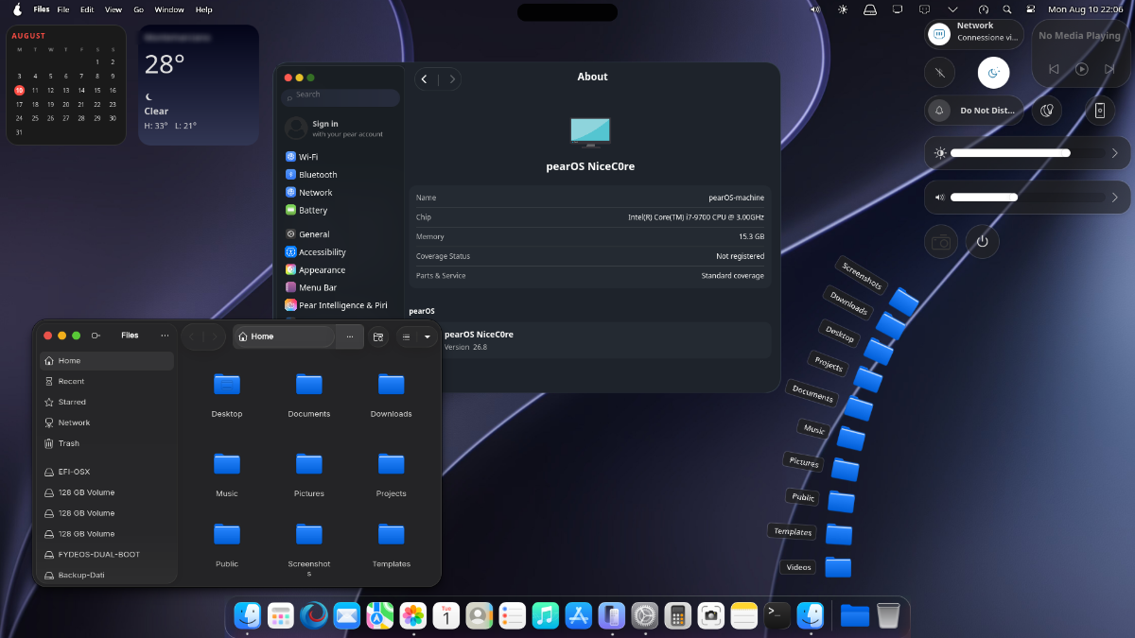Adjust the display brightness slider
Screen dimensions: 1135x638
[1027, 153]
